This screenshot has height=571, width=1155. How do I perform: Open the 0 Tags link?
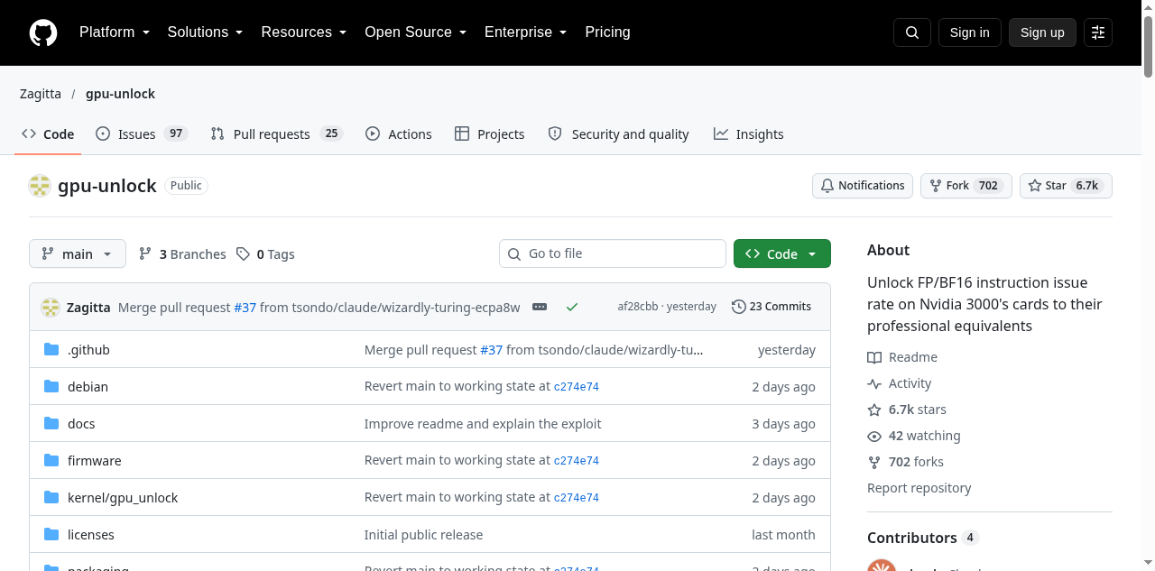click(265, 254)
